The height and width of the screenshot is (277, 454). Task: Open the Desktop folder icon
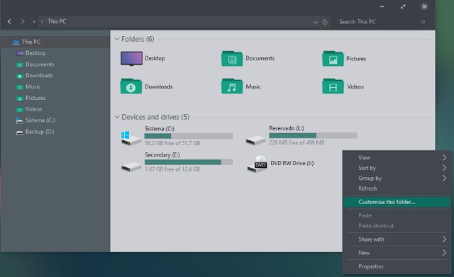[x=131, y=58]
